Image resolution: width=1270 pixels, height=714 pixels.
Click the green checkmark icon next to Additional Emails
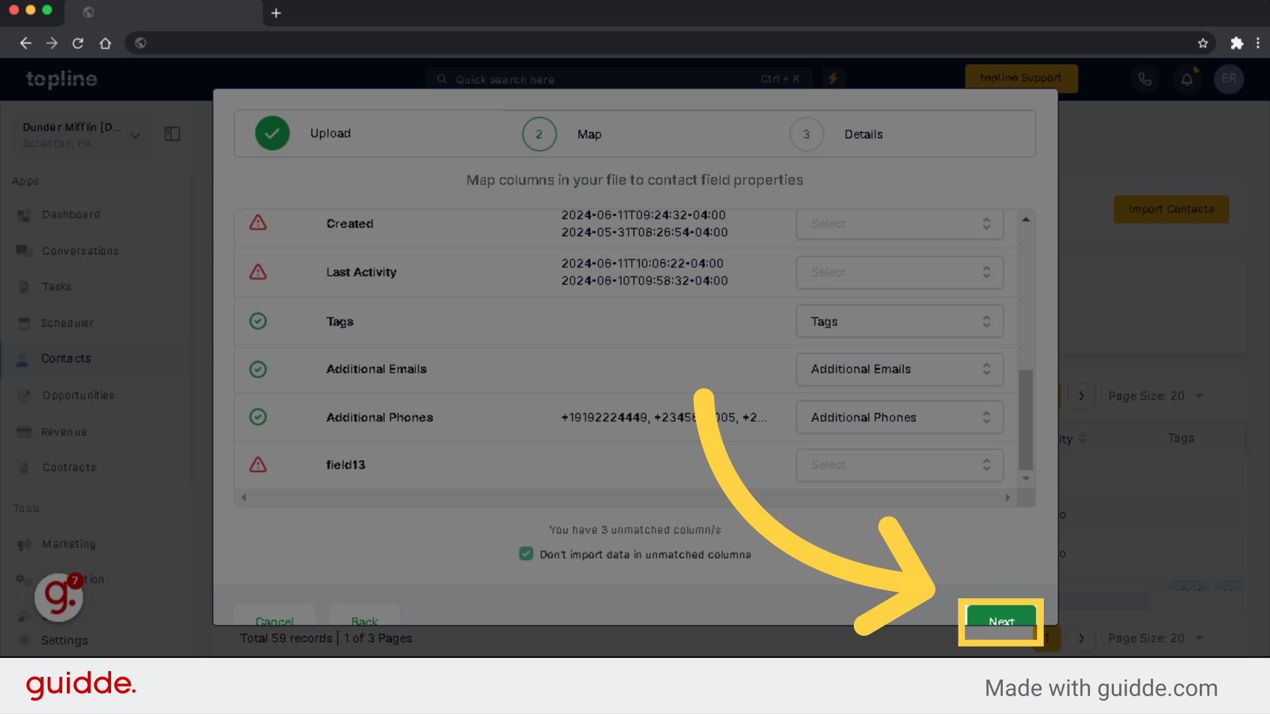click(x=259, y=368)
